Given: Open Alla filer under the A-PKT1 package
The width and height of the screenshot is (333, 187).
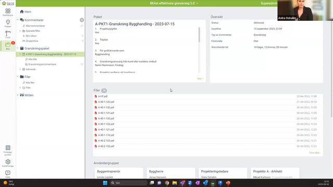Looking at the screenshot, I should point(32,59).
